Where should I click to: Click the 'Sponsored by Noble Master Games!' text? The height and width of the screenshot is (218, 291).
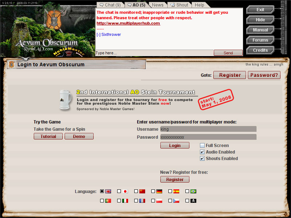pyautogui.click(x=106, y=109)
